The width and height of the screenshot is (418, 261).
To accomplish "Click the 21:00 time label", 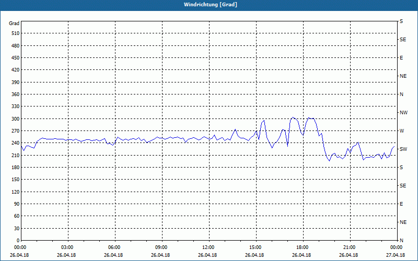I will click(349, 247).
